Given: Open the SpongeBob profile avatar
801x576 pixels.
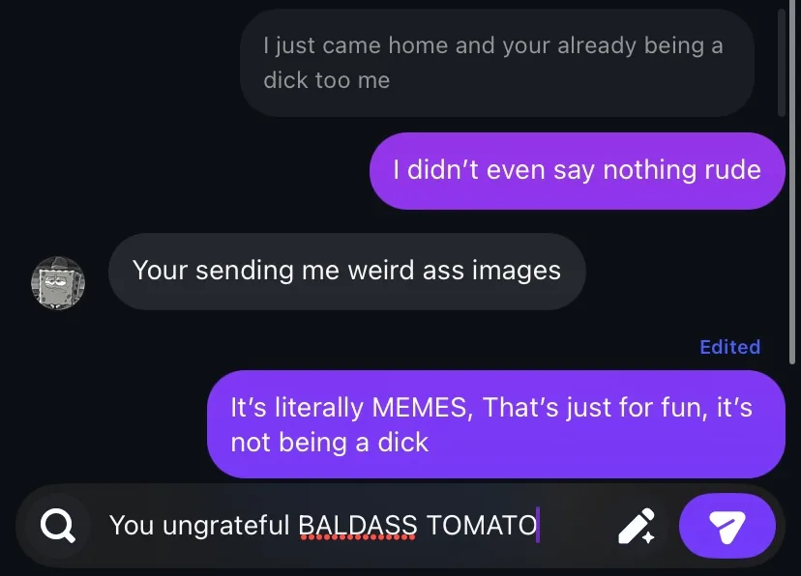Looking at the screenshot, I should point(58,282).
